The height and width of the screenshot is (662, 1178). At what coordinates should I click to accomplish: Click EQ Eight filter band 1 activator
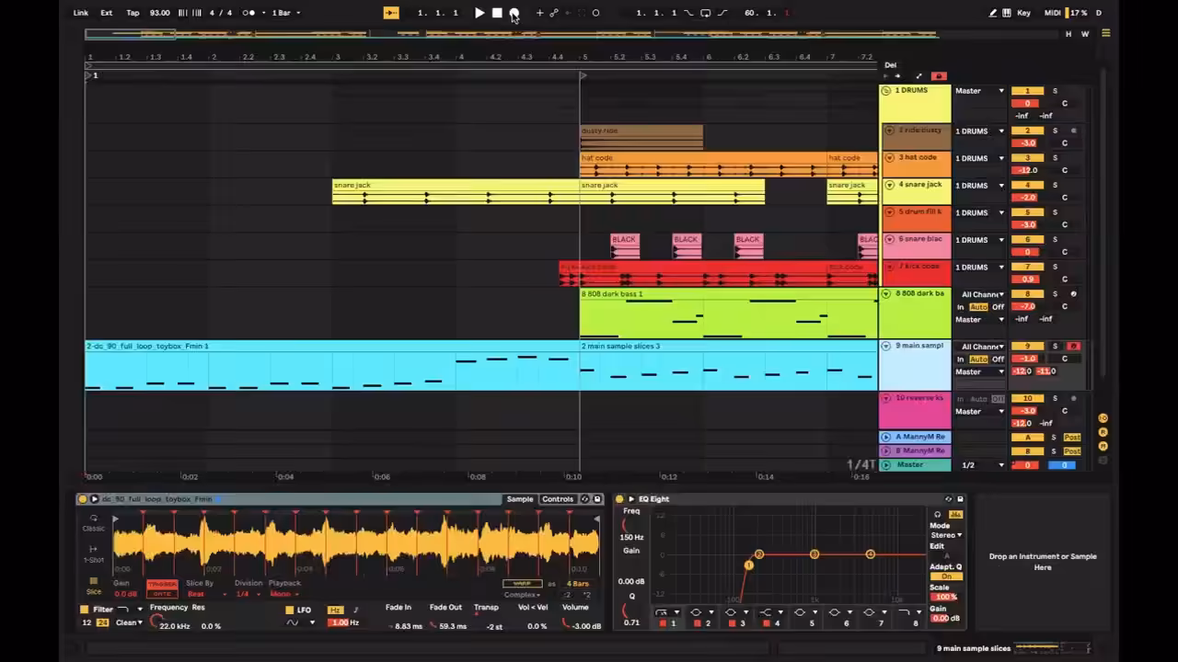coord(663,623)
